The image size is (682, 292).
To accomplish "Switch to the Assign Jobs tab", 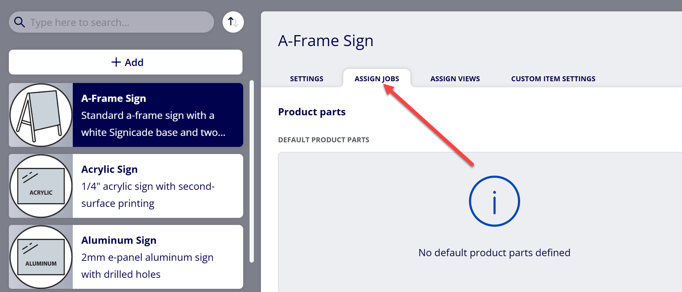I will pyautogui.click(x=377, y=78).
